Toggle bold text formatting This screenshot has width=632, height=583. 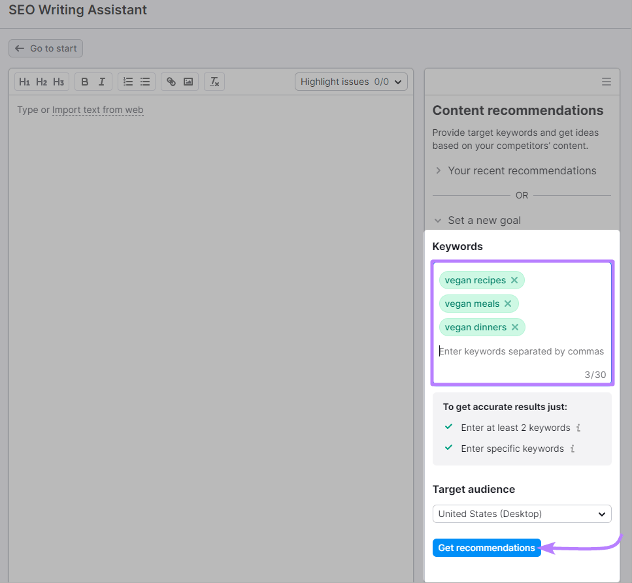(x=84, y=81)
